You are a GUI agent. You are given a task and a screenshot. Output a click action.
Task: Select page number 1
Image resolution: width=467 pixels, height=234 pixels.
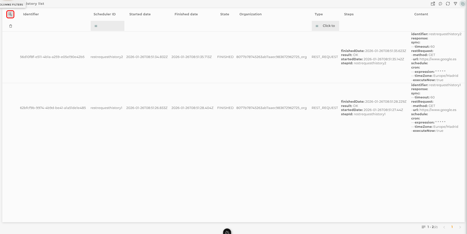coord(452,227)
